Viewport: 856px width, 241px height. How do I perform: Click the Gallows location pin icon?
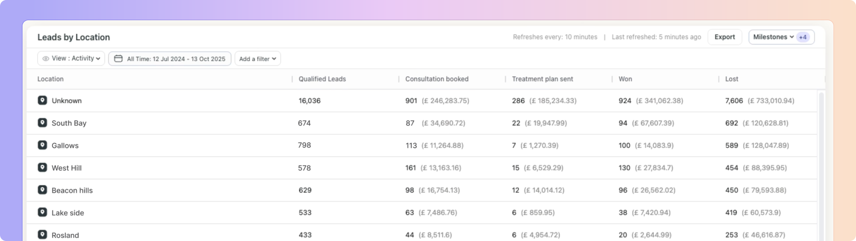coord(42,145)
